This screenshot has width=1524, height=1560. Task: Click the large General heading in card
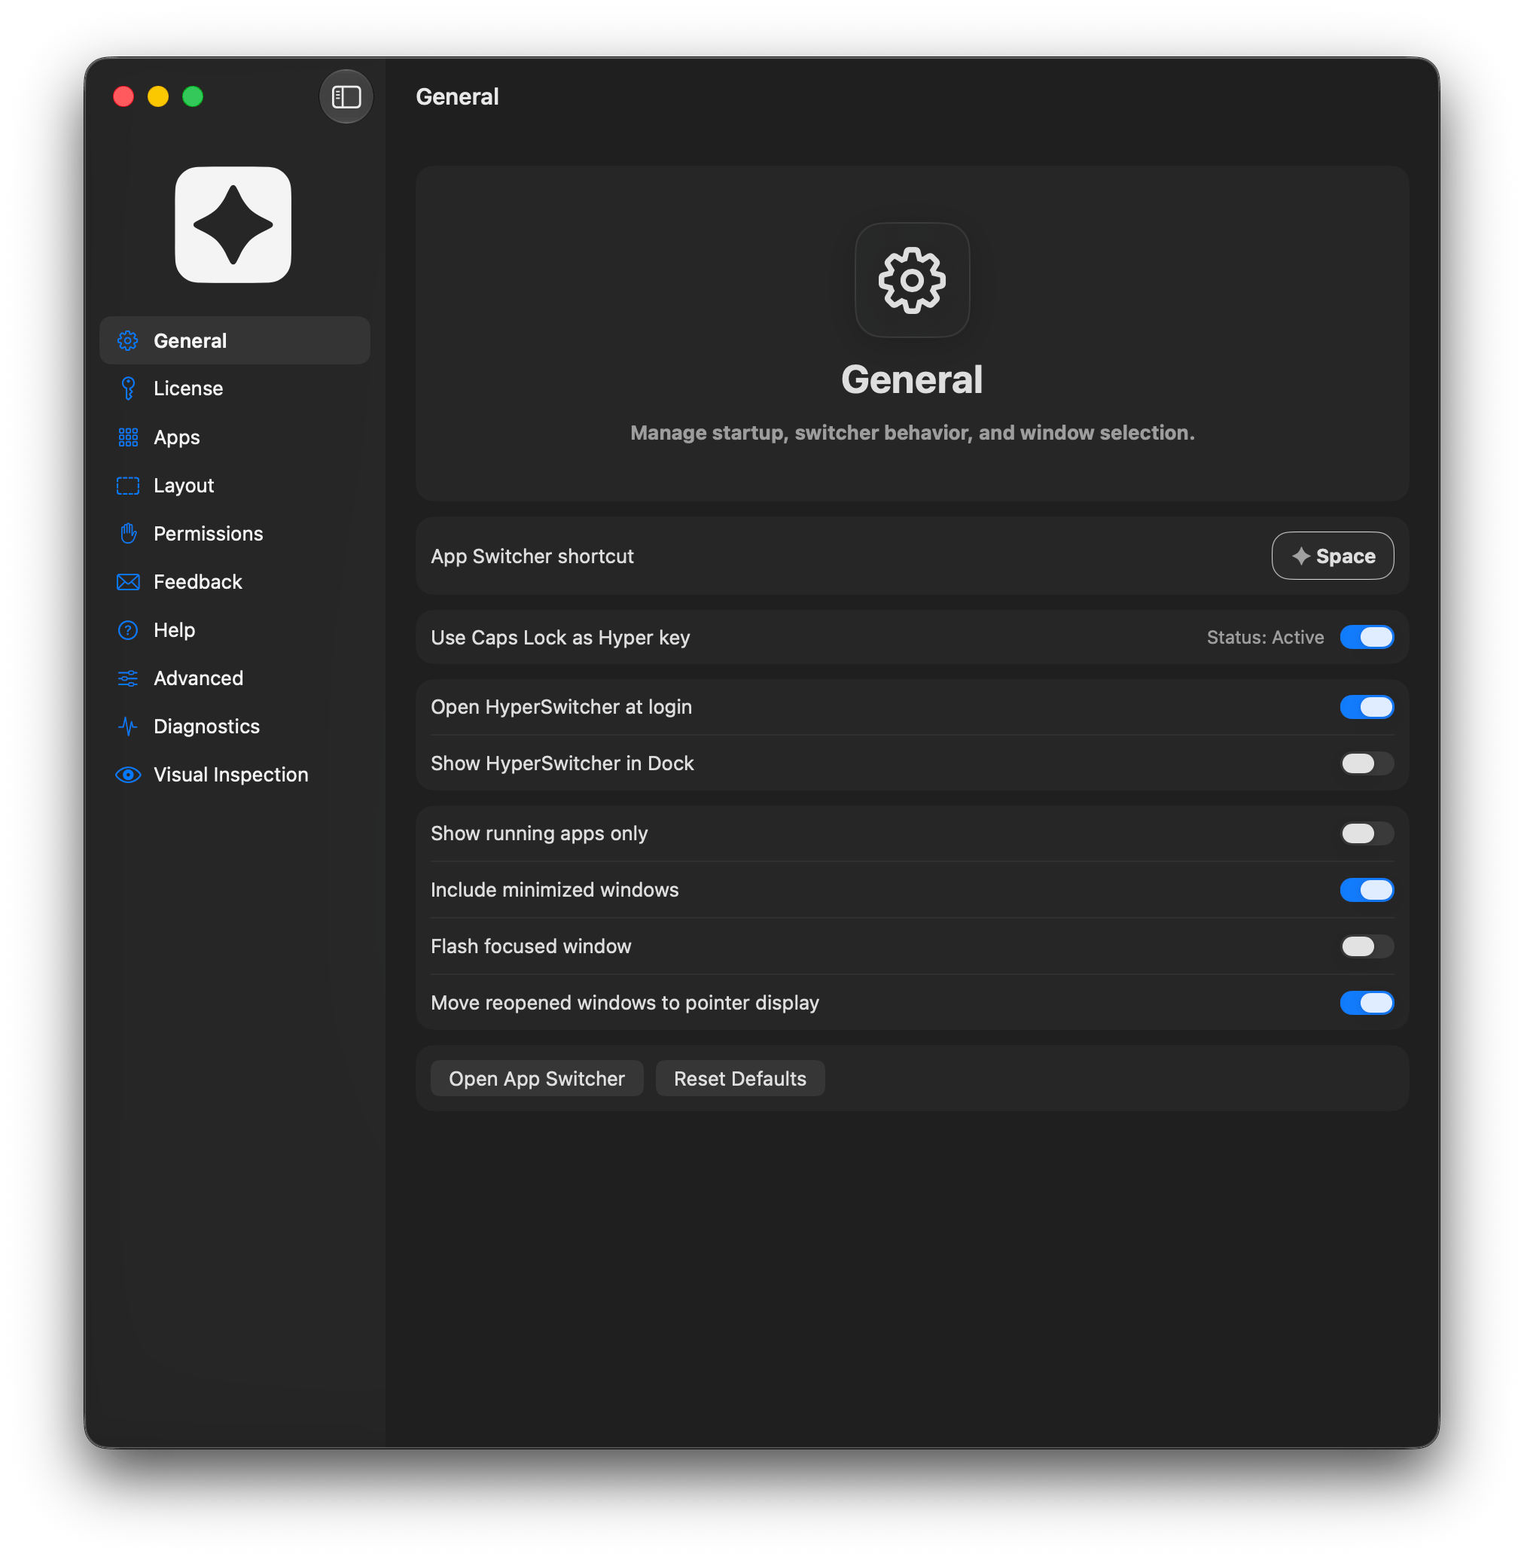coord(912,379)
